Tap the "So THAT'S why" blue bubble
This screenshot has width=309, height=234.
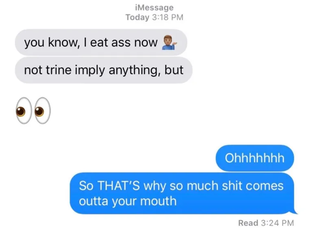(x=182, y=193)
